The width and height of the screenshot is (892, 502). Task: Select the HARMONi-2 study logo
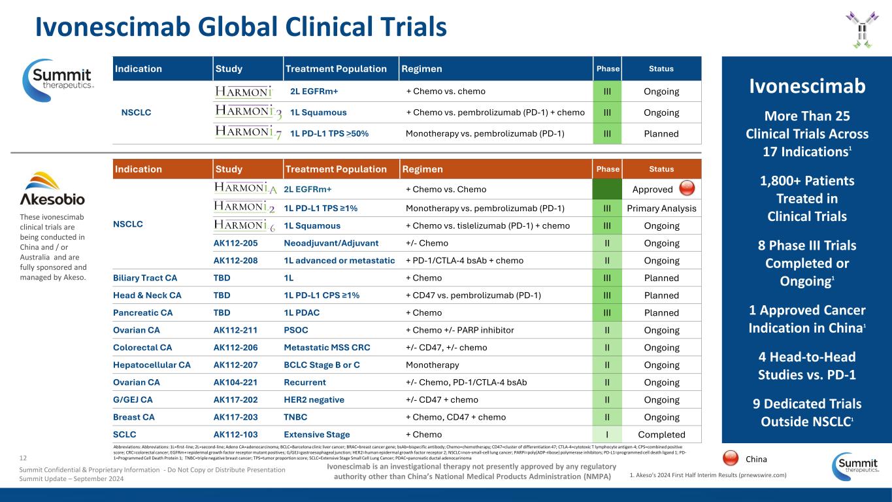(246, 208)
